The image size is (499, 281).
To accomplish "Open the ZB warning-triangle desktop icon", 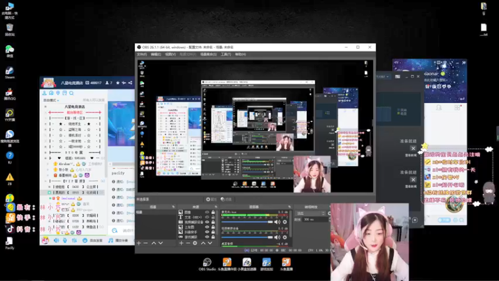I will 9,179.
